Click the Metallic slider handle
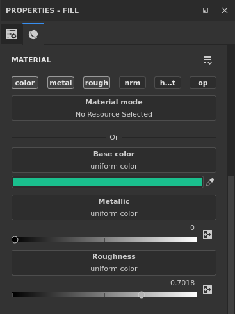 point(15,240)
